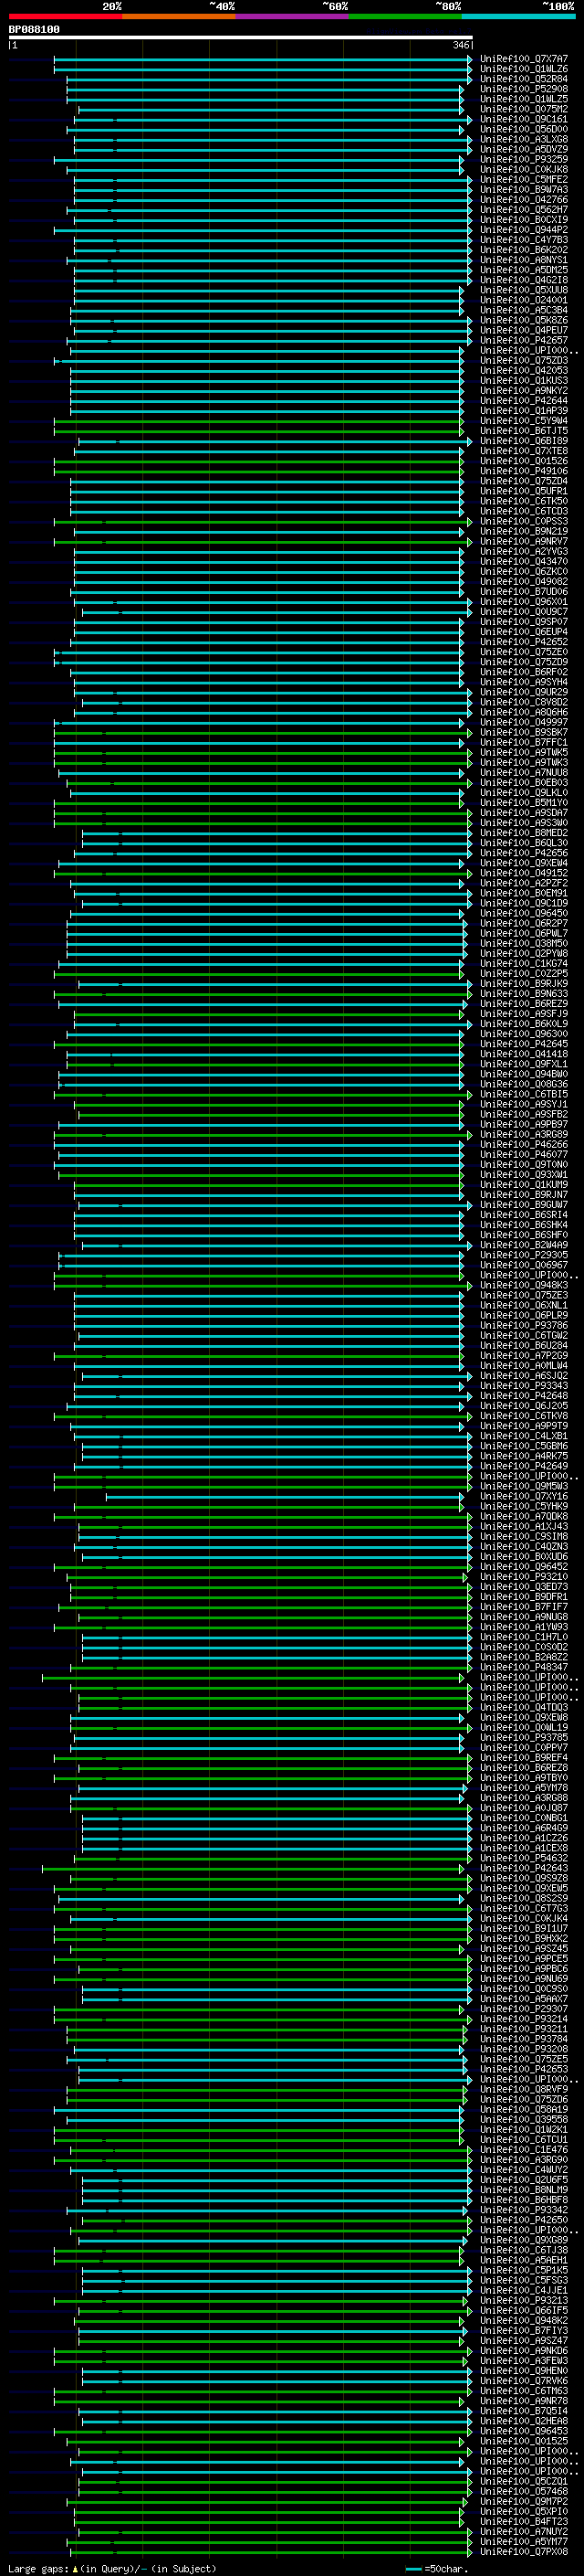
Task: Click UniRef100_C6TKV8 sequence name
Action: 524,1416
